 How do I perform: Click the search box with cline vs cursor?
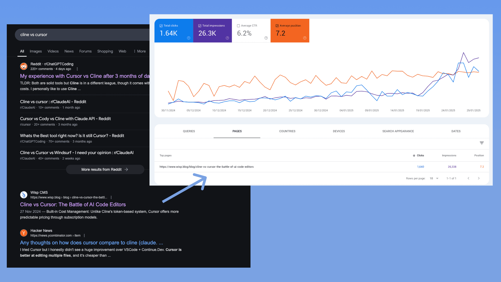coord(78,35)
